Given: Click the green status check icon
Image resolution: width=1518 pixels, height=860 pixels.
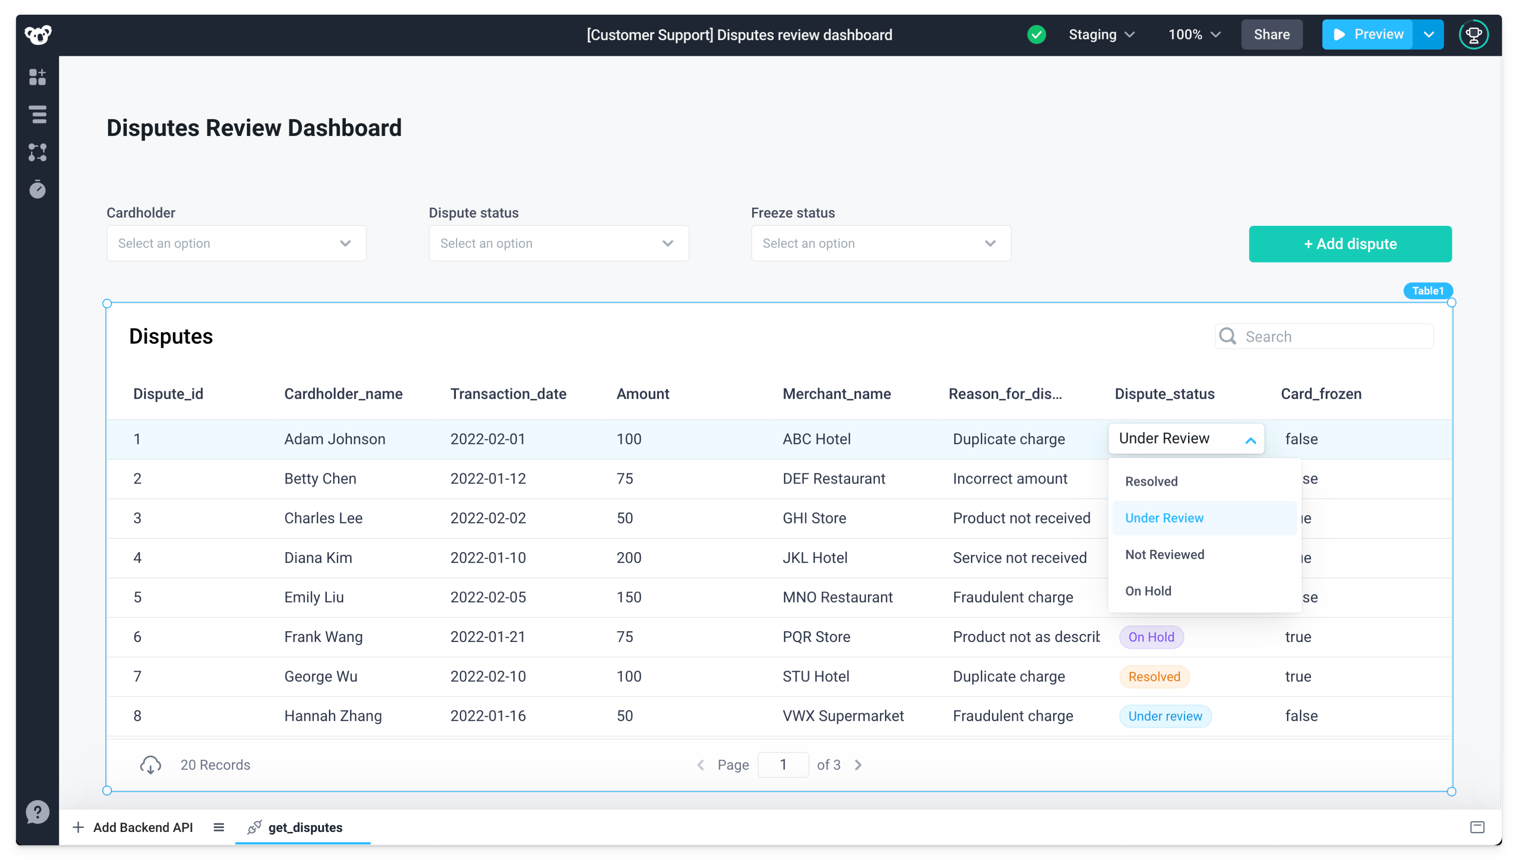Looking at the screenshot, I should (1036, 35).
